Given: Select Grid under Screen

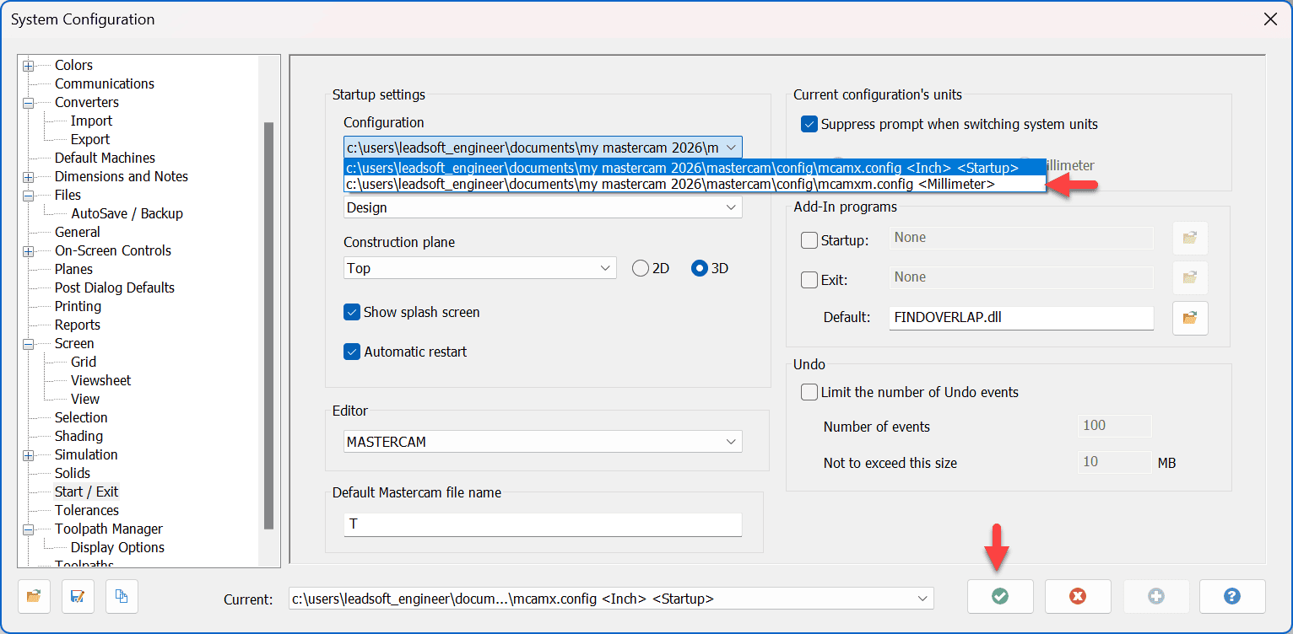Looking at the screenshot, I should click(x=84, y=362).
